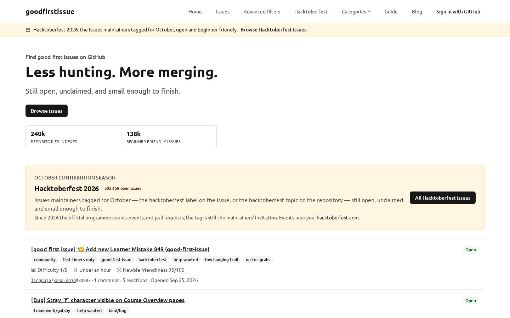Open the Stray "f" character bug issue
Image resolution: width=510 pixels, height=318 pixels.
click(x=108, y=300)
